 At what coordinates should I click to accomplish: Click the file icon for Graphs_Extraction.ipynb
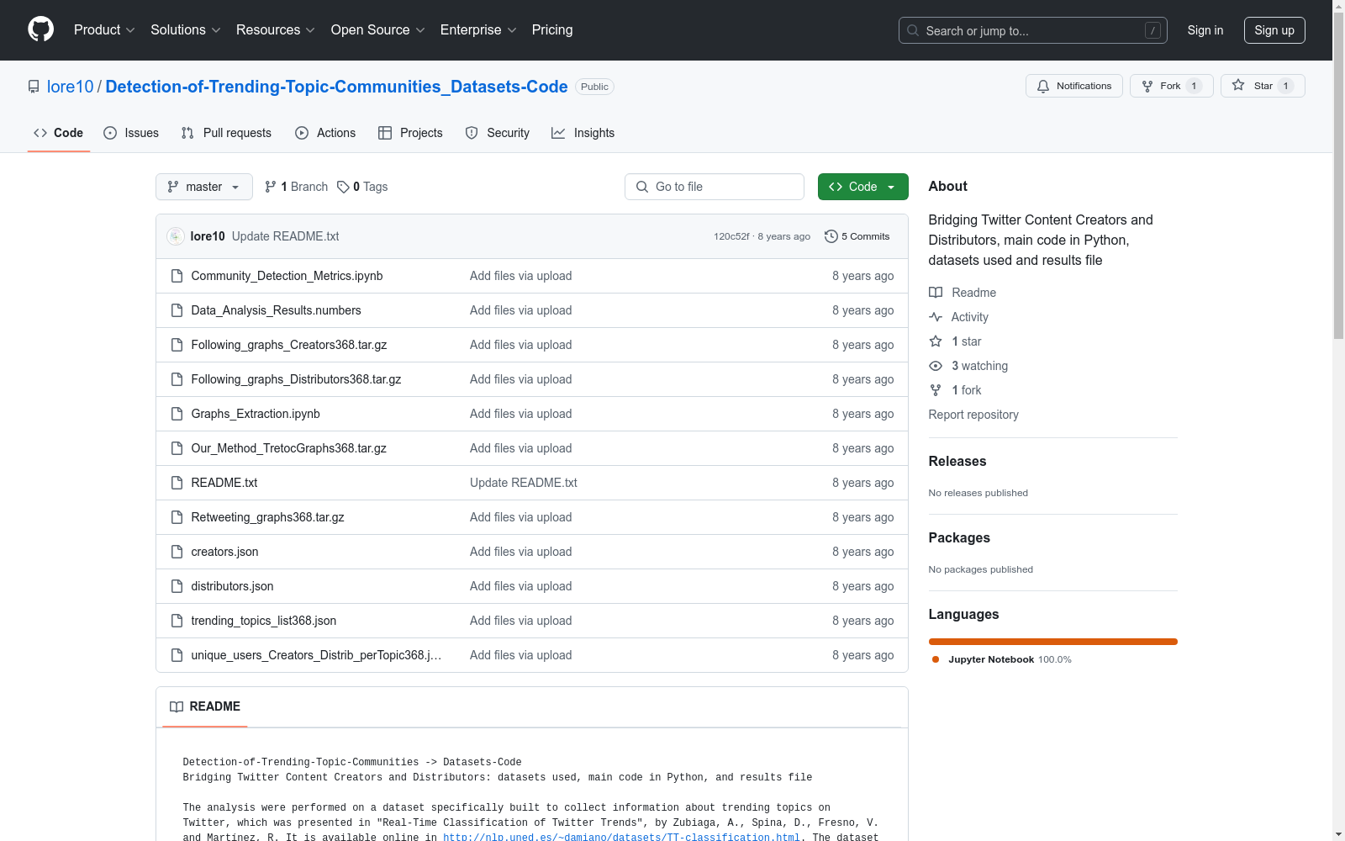pyautogui.click(x=177, y=414)
